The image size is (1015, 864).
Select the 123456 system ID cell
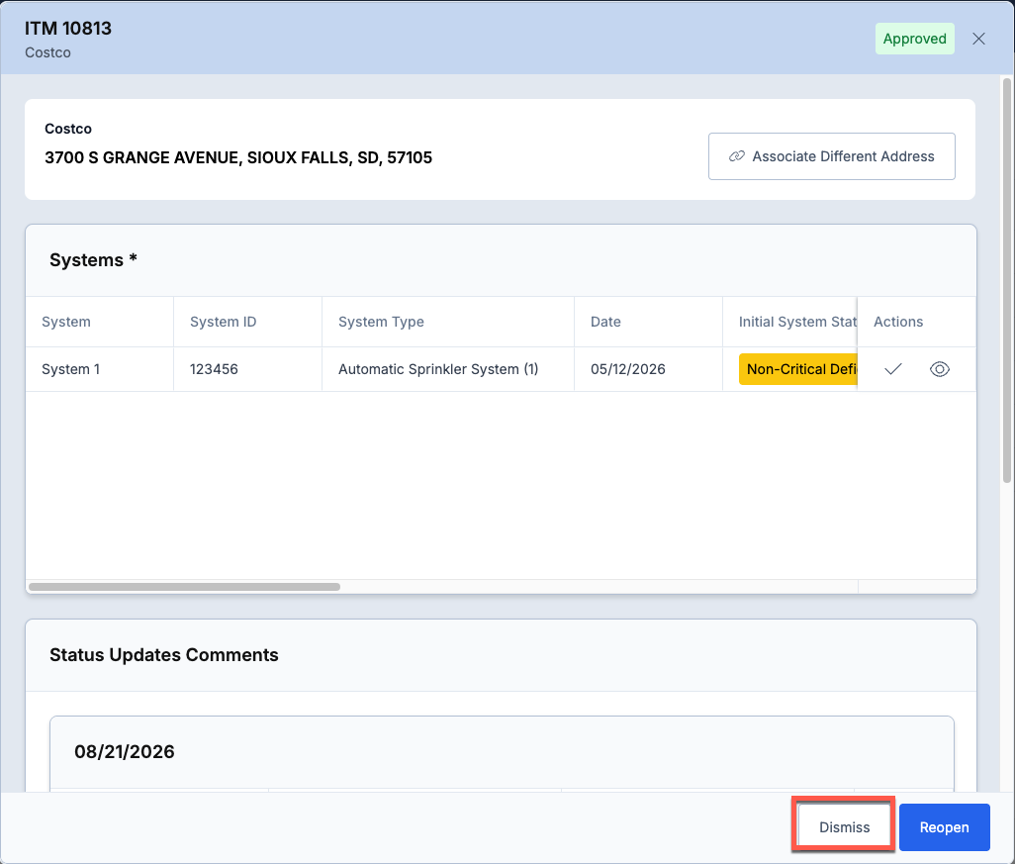247,369
